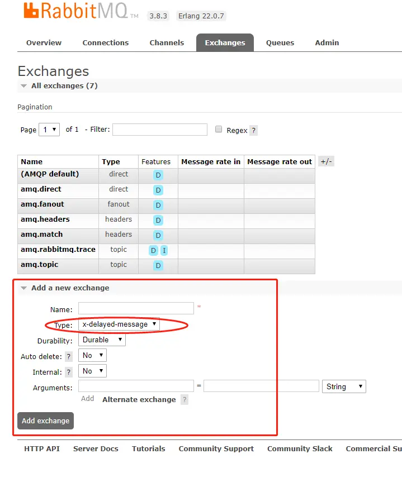Click the D badge for amq.rabbitmq.trace
The width and height of the screenshot is (402, 497).
coord(153,250)
